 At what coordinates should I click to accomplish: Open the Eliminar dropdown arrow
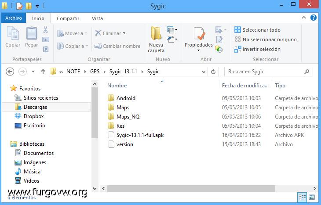124,33
